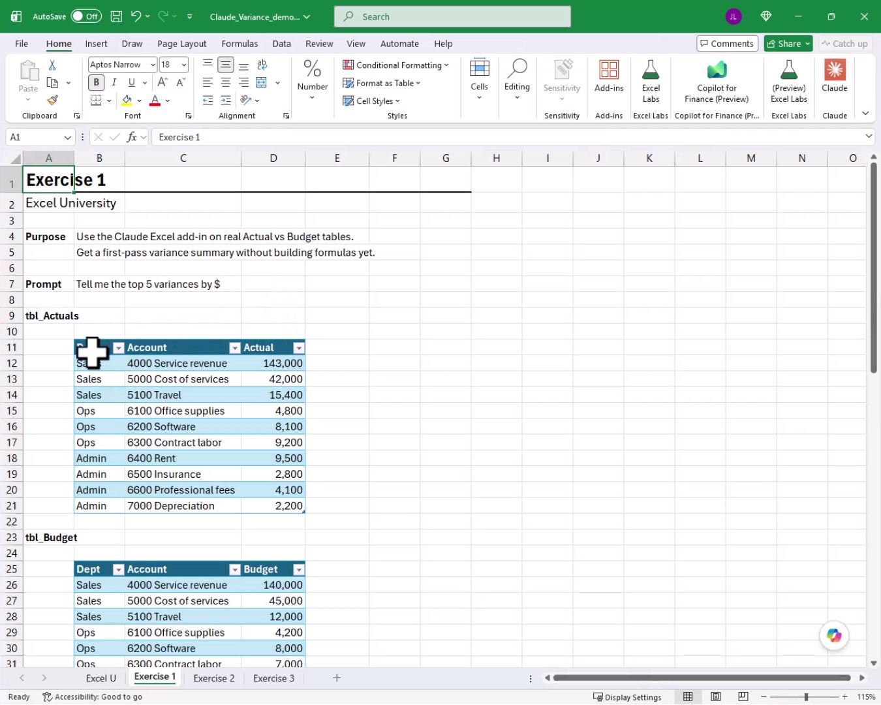Image resolution: width=881 pixels, height=705 pixels.
Task: Open the Number format dropdown
Action: point(312,79)
